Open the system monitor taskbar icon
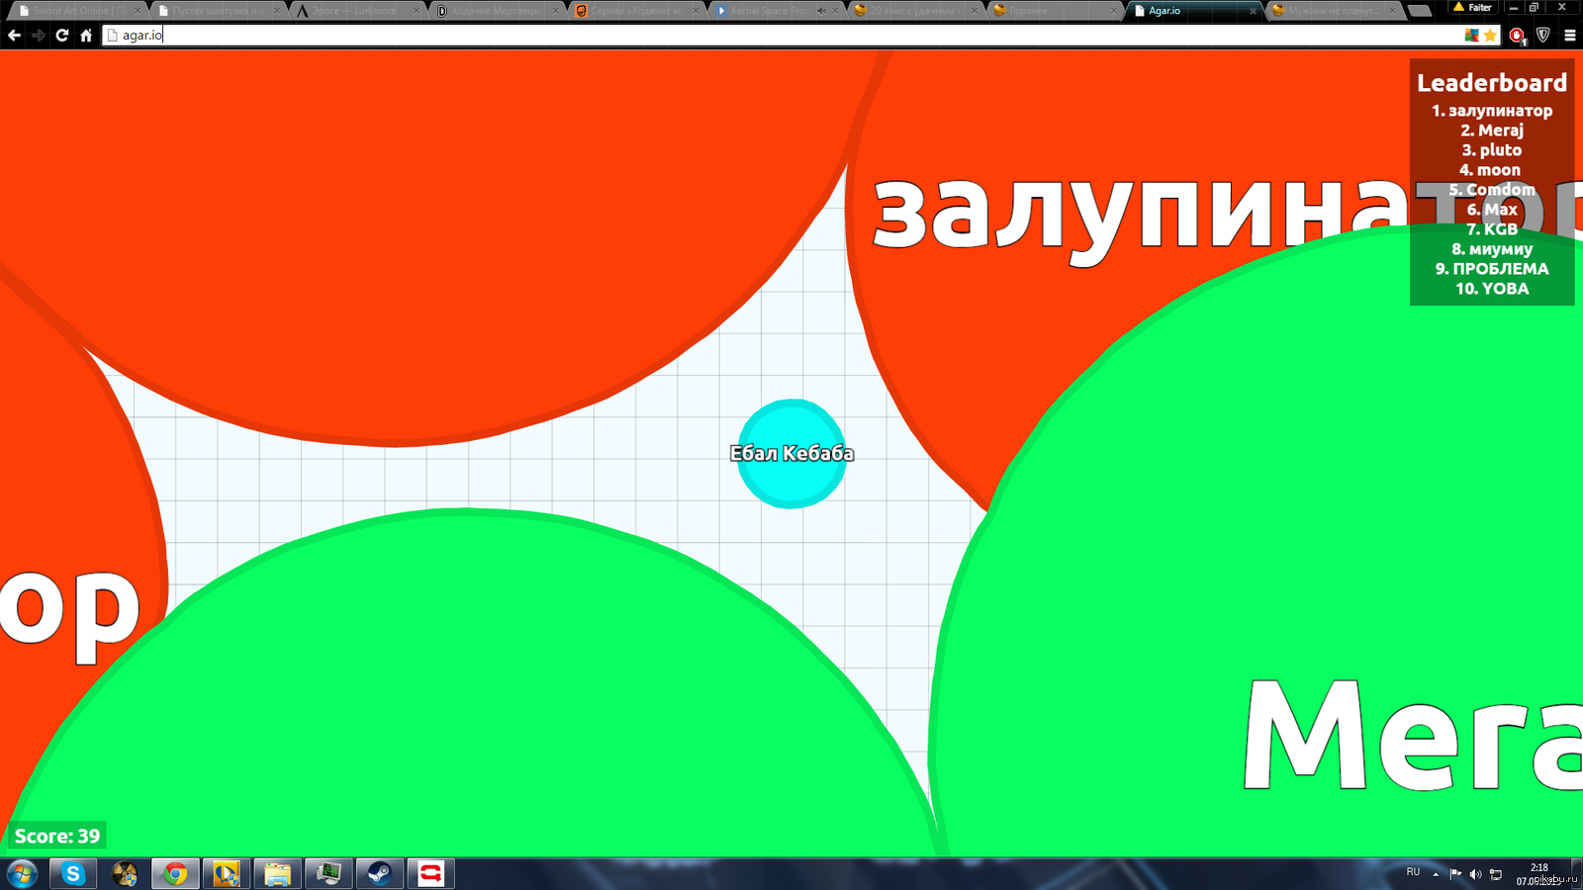 [x=328, y=874]
